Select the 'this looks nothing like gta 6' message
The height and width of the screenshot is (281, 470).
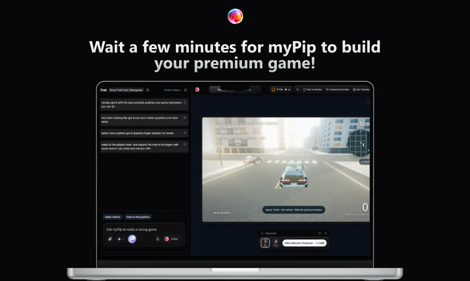coord(144,120)
